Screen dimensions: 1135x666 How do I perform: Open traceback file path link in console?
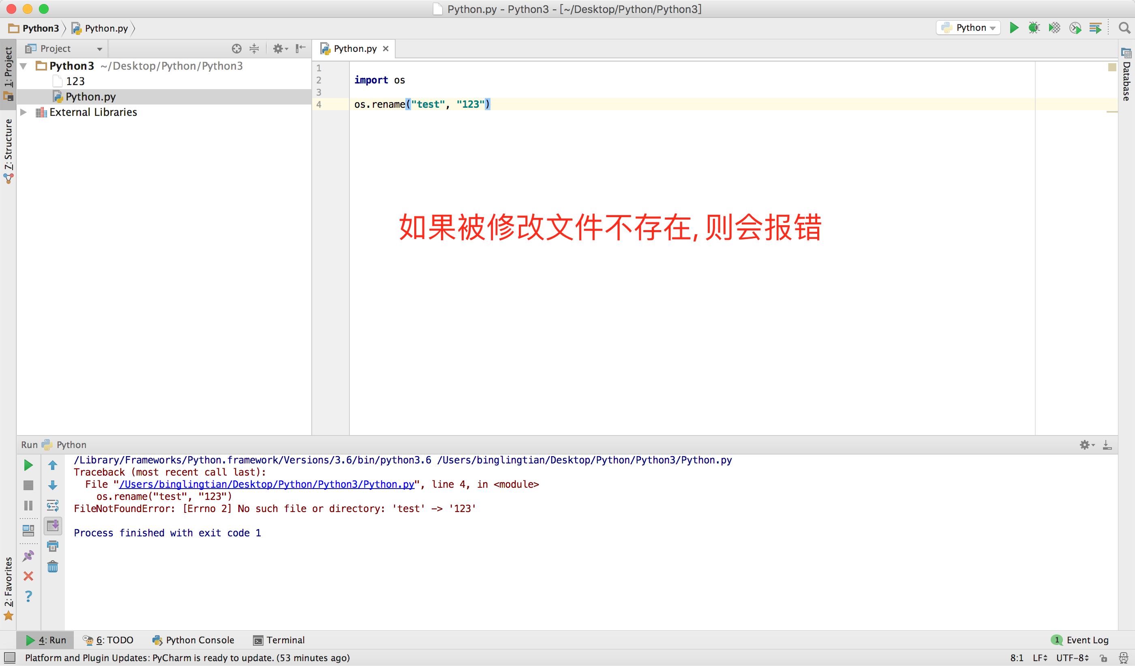[267, 484]
